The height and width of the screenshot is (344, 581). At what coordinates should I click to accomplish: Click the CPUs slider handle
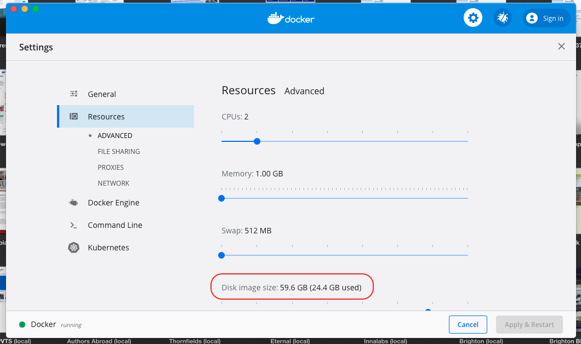[x=257, y=141]
